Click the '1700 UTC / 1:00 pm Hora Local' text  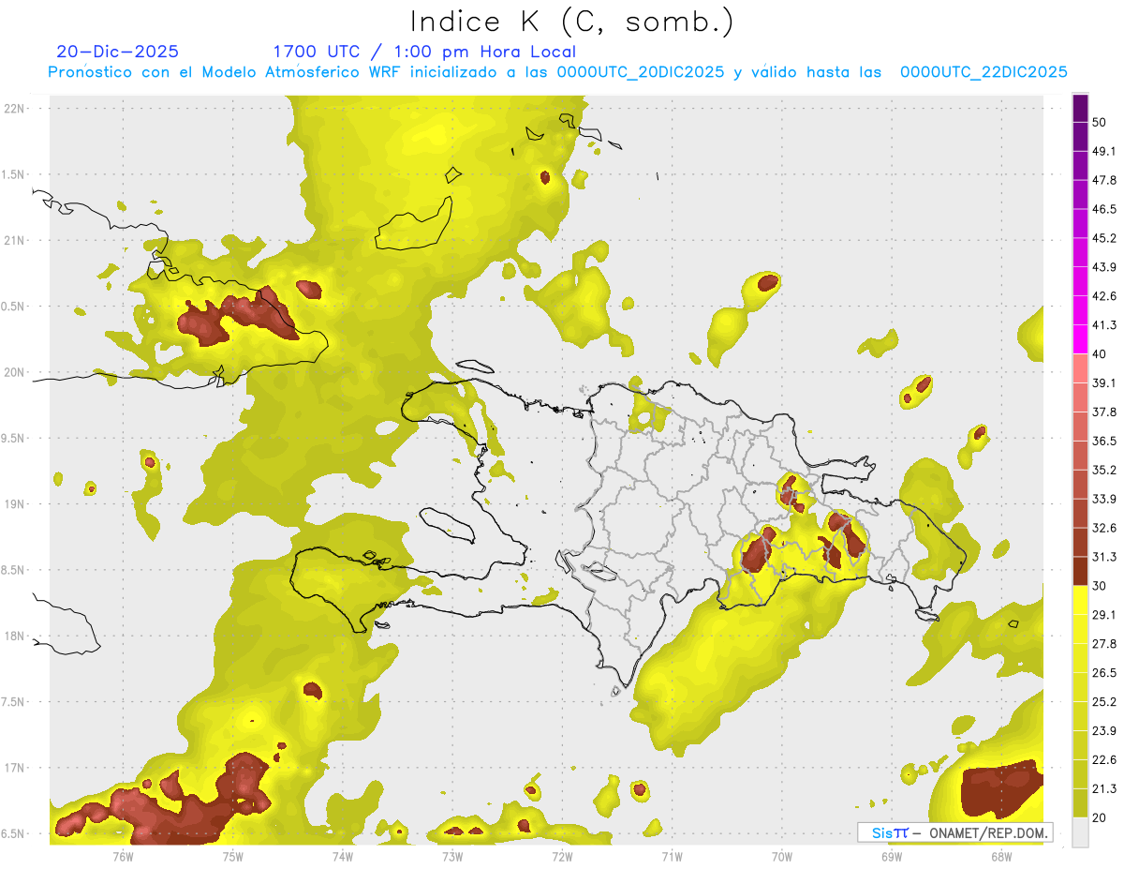click(x=424, y=52)
